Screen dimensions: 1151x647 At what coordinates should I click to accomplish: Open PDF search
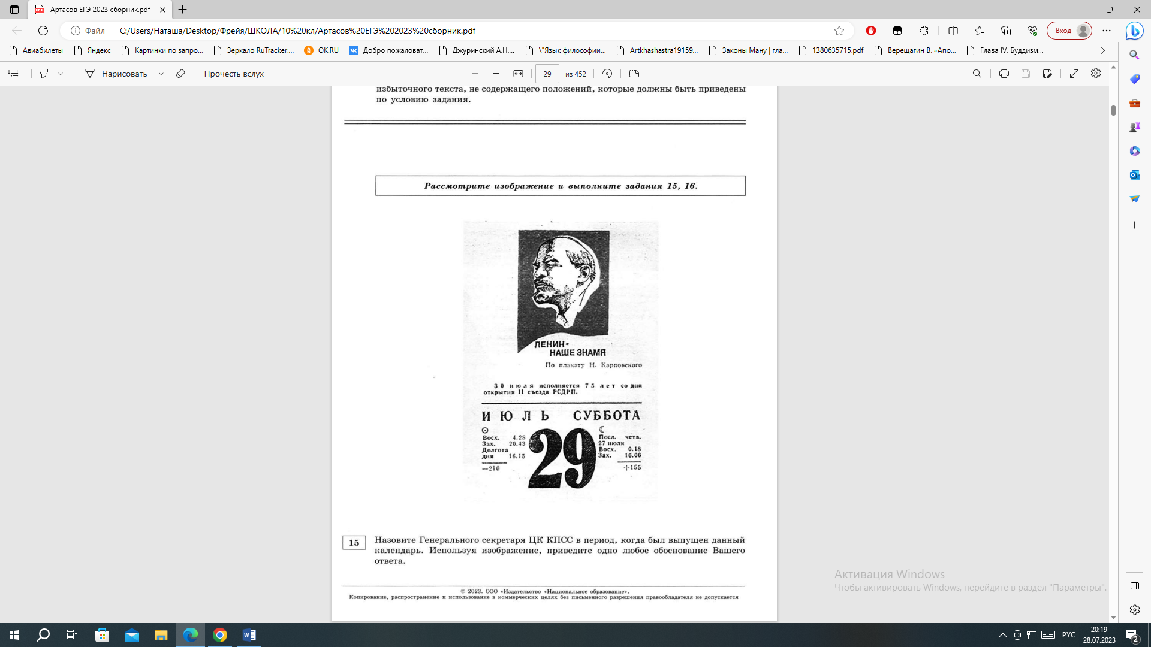click(977, 74)
